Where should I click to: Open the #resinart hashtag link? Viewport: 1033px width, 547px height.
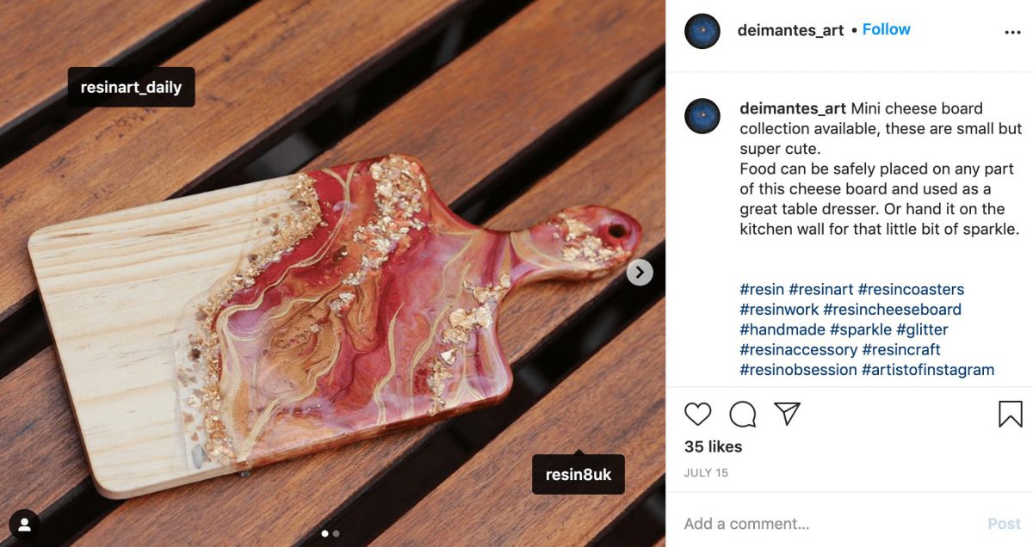[x=820, y=290]
